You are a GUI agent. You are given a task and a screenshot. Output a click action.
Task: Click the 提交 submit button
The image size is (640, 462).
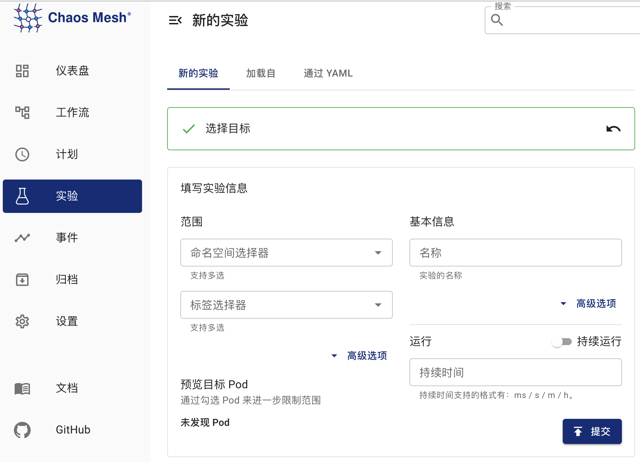point(592,431)
